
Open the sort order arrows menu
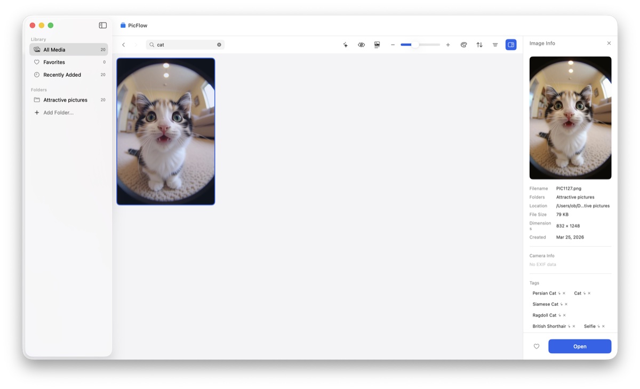[479, 45]
